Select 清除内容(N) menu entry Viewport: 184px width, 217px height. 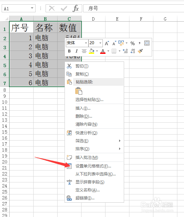[94, 124]
